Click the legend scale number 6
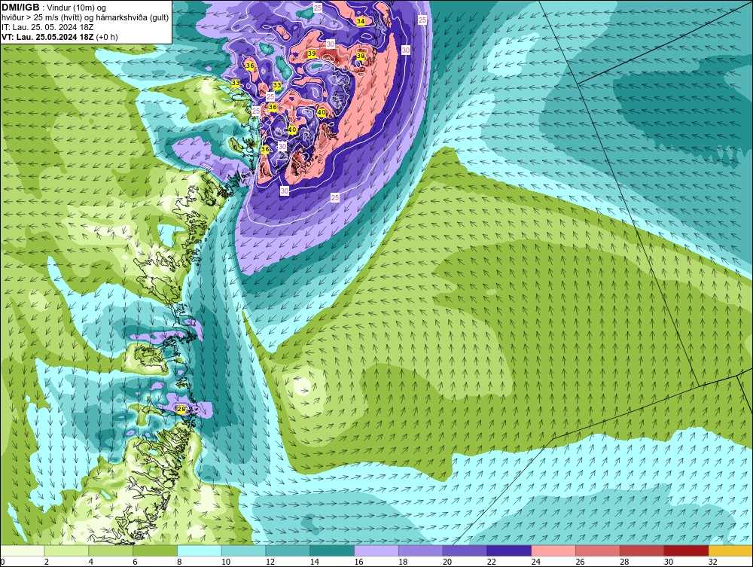The image size is (753, 567). 136,562
